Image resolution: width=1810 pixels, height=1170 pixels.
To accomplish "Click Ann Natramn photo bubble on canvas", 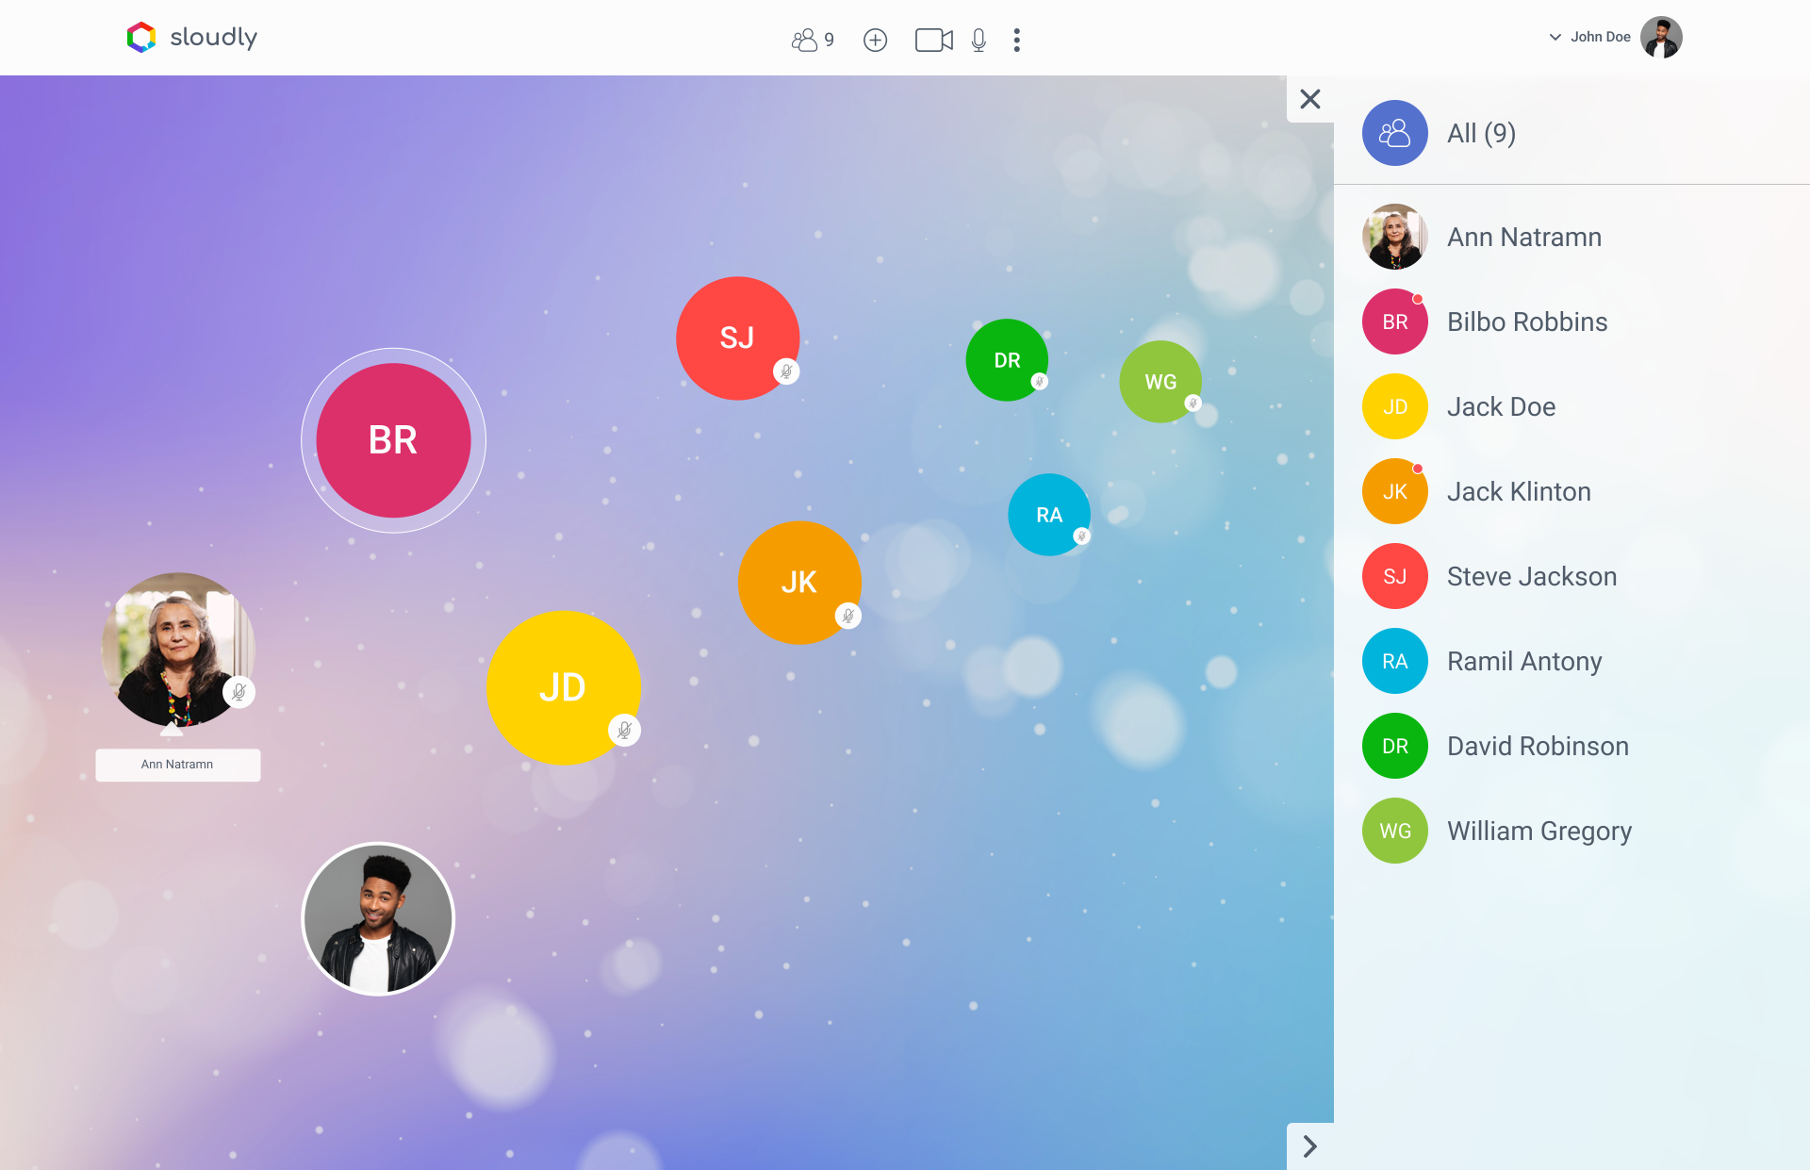I will (178, 650).
